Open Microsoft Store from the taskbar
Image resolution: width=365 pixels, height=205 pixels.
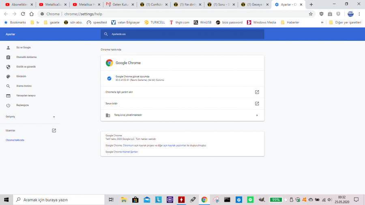tap(135, 200)
